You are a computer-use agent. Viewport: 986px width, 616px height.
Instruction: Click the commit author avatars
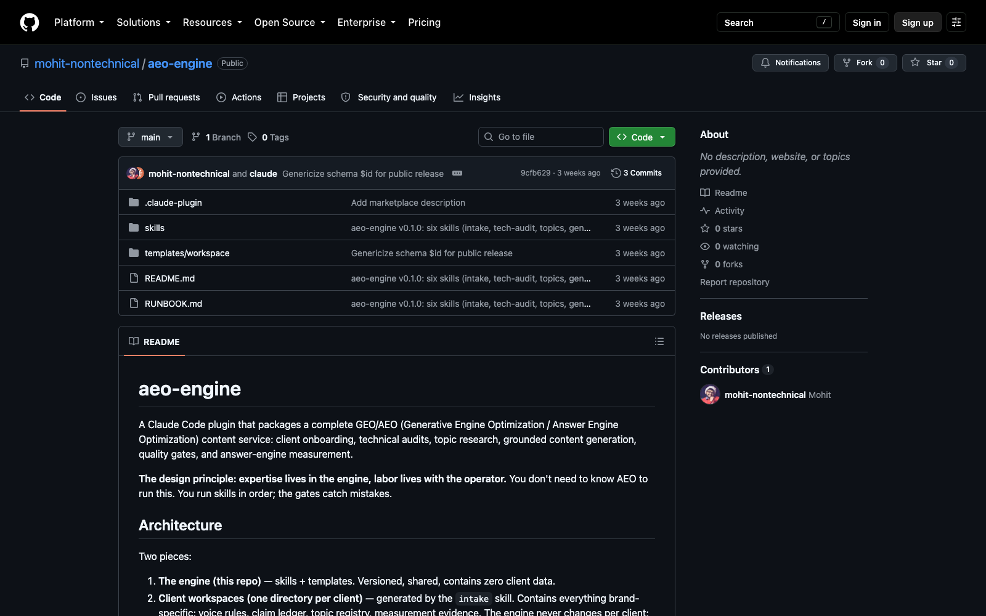[135, 173]
